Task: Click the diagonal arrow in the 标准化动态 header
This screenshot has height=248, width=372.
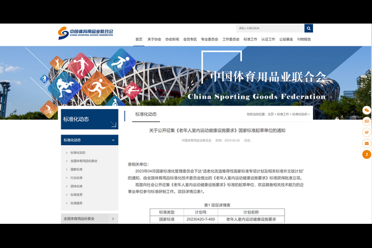Action: click(113, 124)
